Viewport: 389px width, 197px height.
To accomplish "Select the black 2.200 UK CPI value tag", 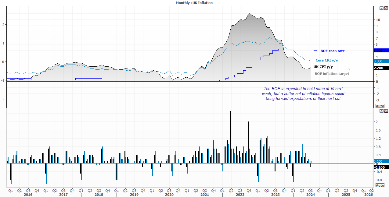I will click(381, 68).
